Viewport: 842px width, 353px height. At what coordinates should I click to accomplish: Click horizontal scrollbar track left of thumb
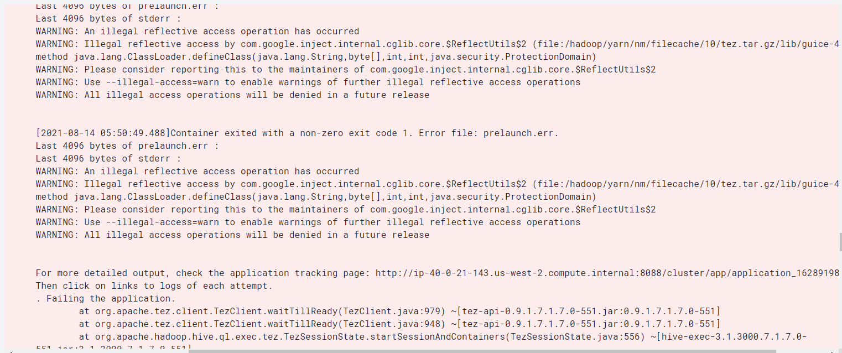pyautogui.click(x=100, y=351)
